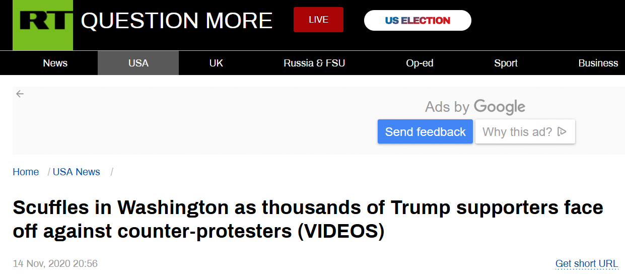The width and height of the screenshot is (625, 279).
Task: Follow the Home breadcrumb link
Action: point(26,172)
